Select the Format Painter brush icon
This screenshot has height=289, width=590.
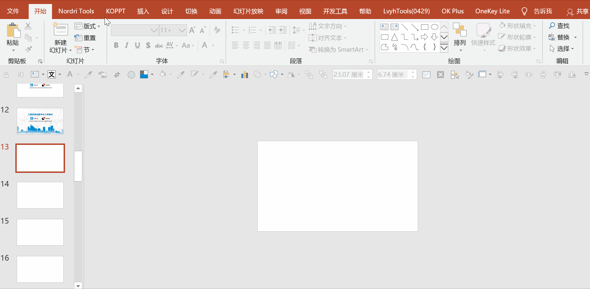coord(28,49)
